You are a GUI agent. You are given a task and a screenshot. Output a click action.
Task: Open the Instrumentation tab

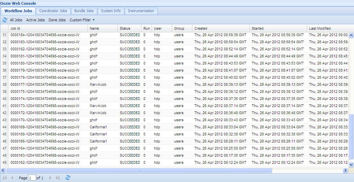tap(141, 11)
